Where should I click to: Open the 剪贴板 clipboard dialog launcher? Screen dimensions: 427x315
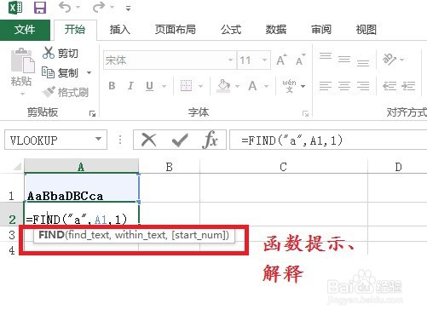click(92, 114)
